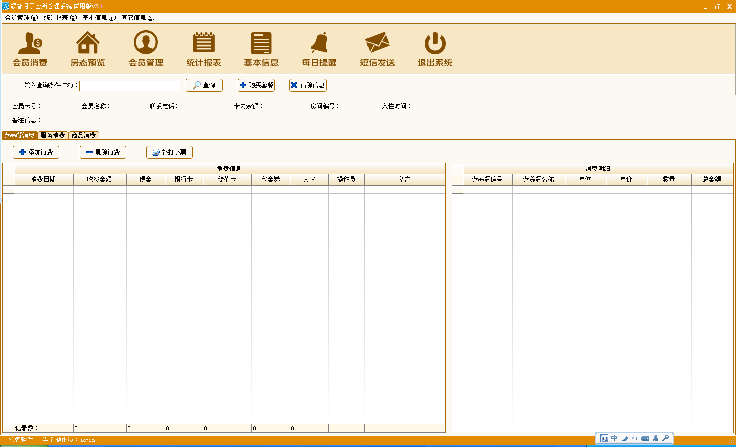The image size is (736, 447).
Task: Open the 统计报表 statistics report icon
Action: click(203, 49)
